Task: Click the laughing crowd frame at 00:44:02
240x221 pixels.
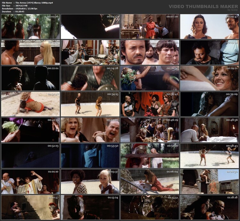Action: (x=90, y=130)
